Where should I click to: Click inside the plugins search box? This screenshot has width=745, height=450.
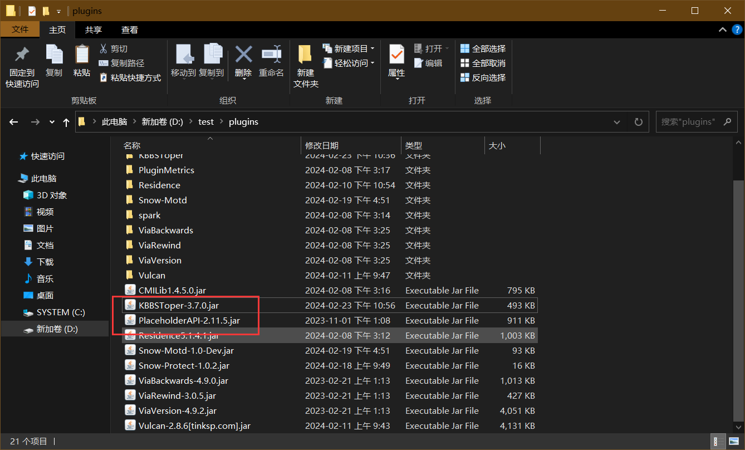688,122
